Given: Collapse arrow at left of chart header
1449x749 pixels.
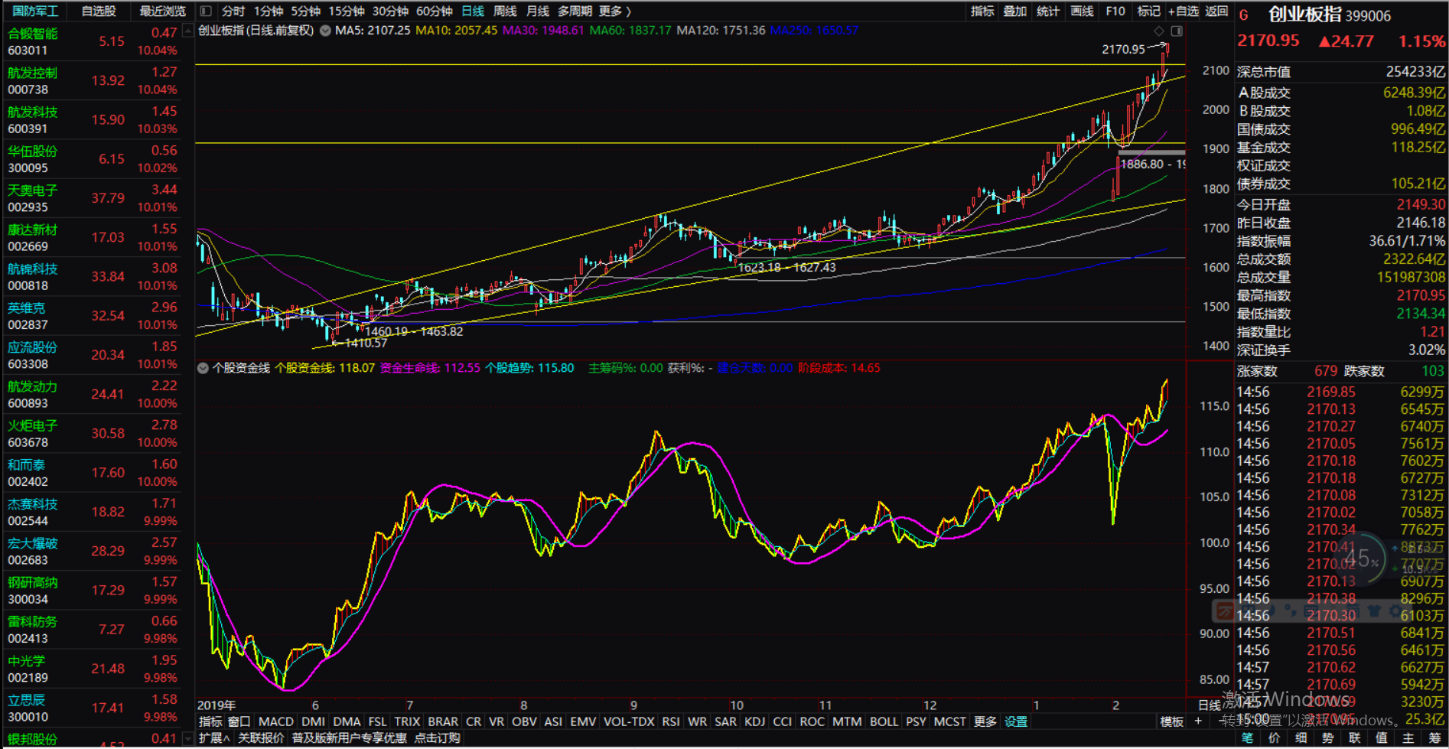Looking at the screenshot, I should tap(188, 31).
